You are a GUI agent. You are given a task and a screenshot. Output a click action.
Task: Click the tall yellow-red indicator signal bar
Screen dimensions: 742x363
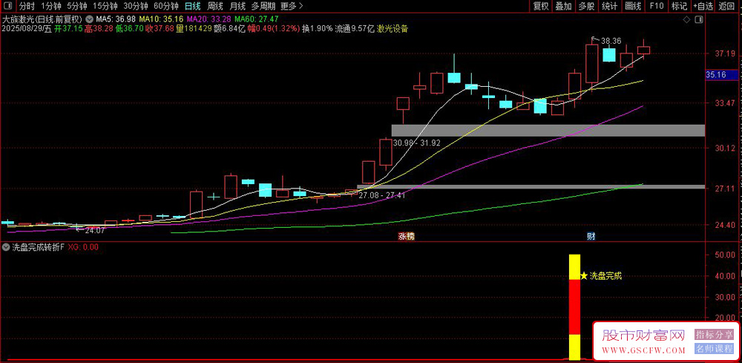[x=574, y=307]
